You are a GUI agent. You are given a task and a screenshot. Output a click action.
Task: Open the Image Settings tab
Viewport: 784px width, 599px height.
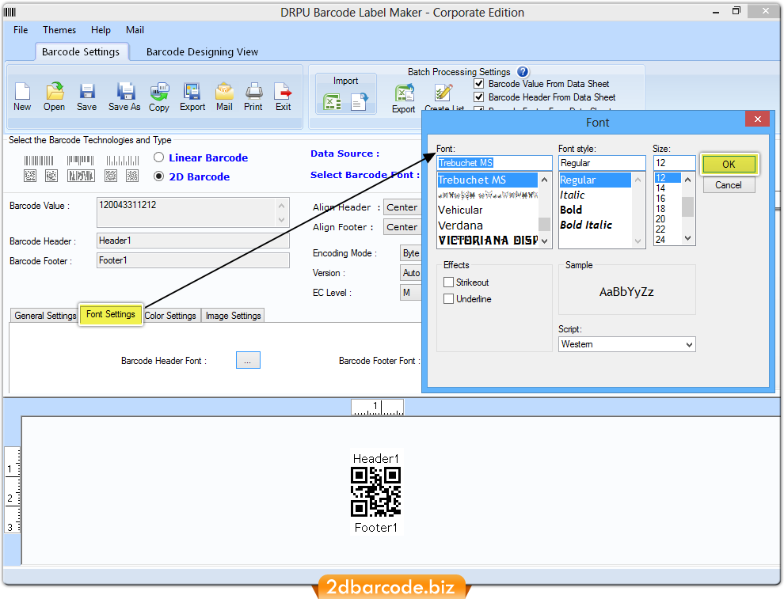click(x=233, y=316)
